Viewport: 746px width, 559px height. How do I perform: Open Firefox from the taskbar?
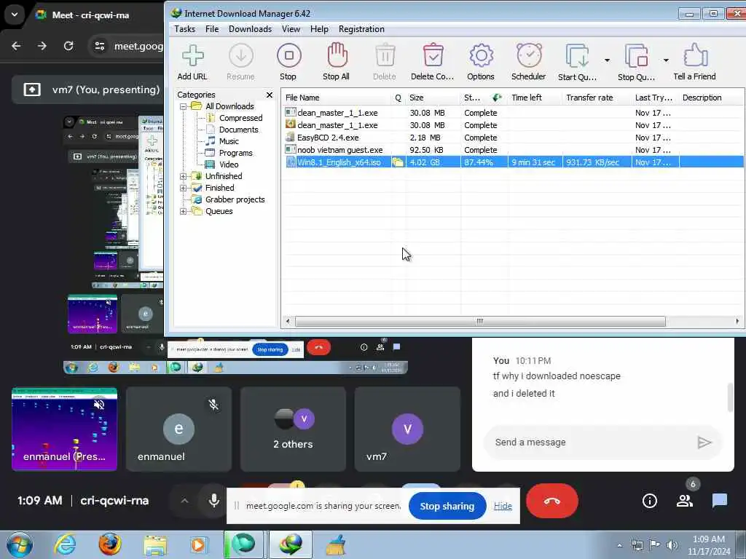point(110,544)
